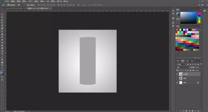
Task: Select the Move tool
Action: [2, 11]
